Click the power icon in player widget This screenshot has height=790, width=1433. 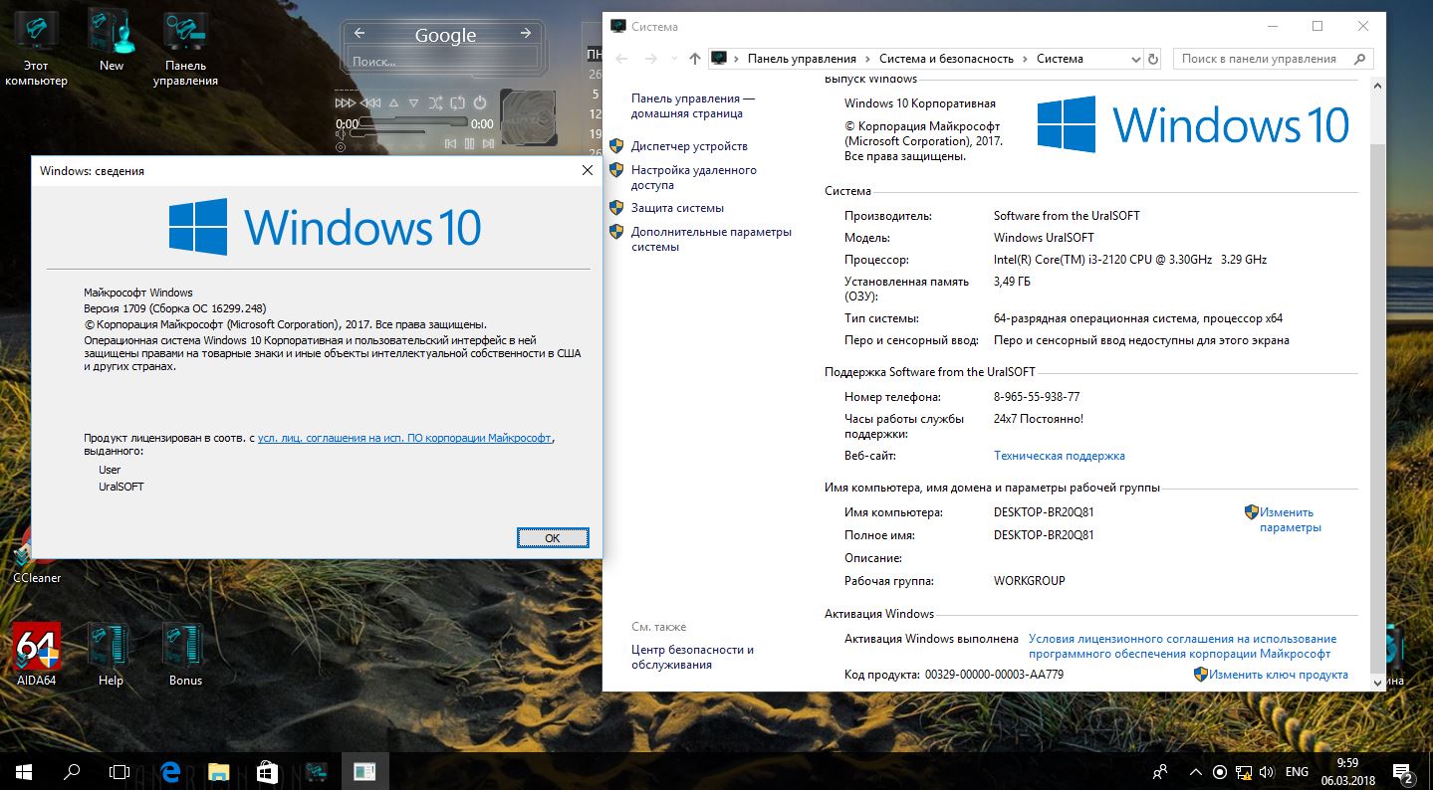tap(480, 102)
